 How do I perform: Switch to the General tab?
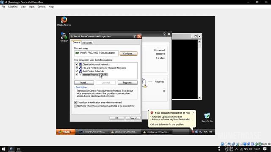point(76,42)
